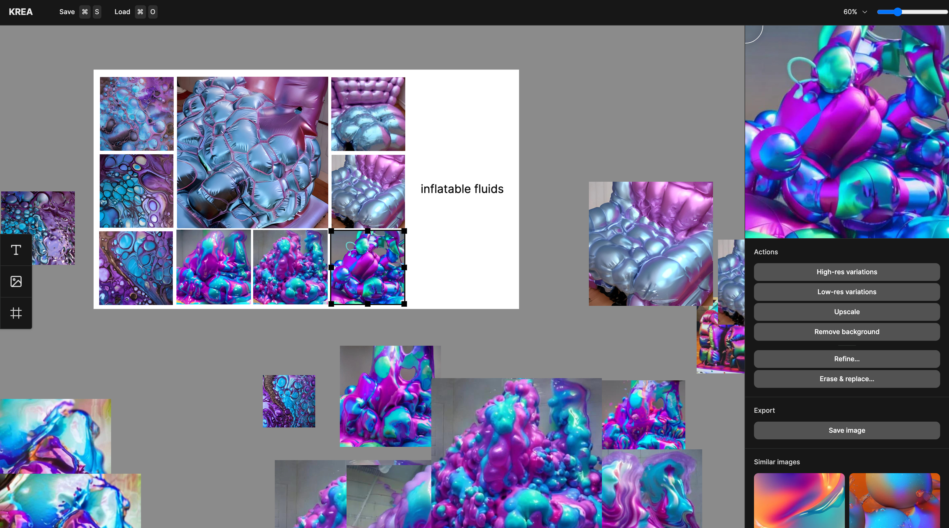
Task: Open Erase & replace...
Action: click(x=847, y=379)
